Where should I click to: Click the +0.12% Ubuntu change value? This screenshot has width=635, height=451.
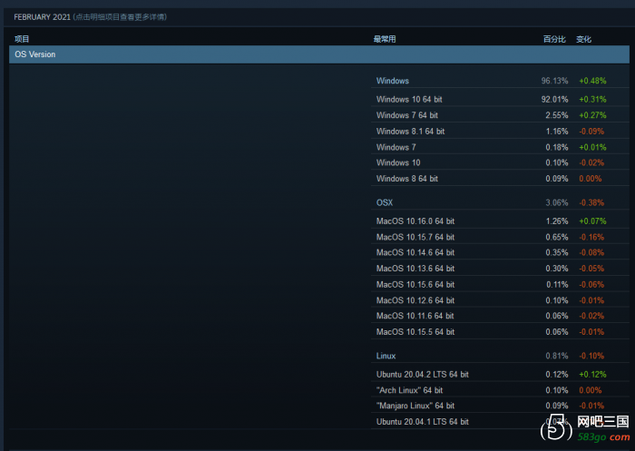coord(592,375)
